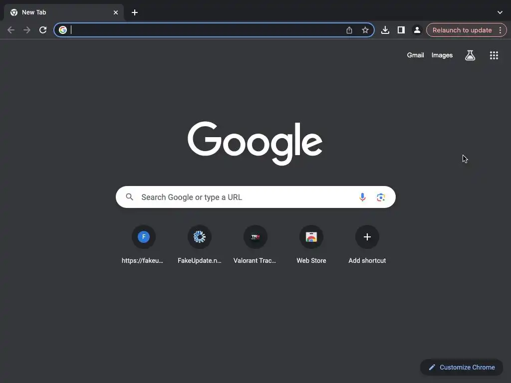Open the https://fakeu... shortcut

coord(143,244)
